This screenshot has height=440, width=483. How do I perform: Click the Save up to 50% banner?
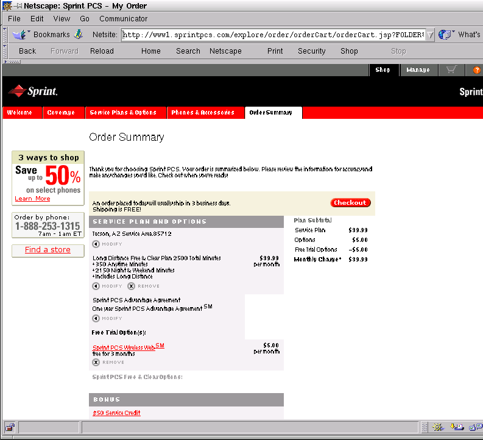coord(48,178)
